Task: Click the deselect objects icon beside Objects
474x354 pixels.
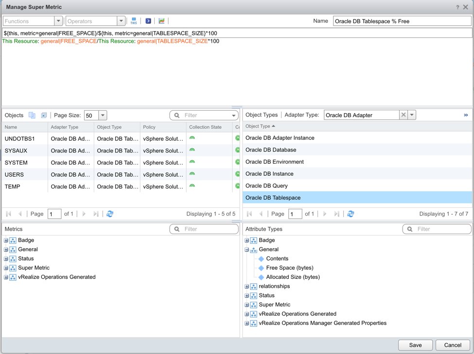Action: (44, 115)
